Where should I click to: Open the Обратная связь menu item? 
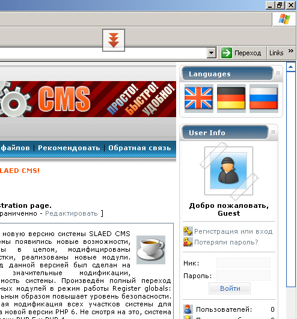click(x=139, y=148)
